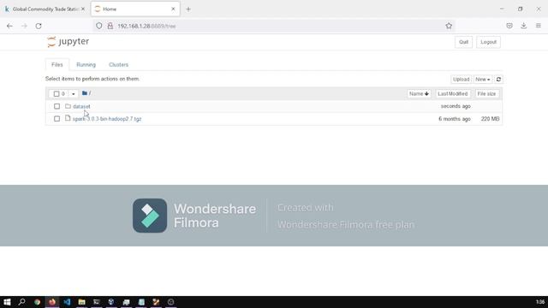548x308 pixels.
Task: Toggle the select-all items checkbox
Action: pos(57,93)
